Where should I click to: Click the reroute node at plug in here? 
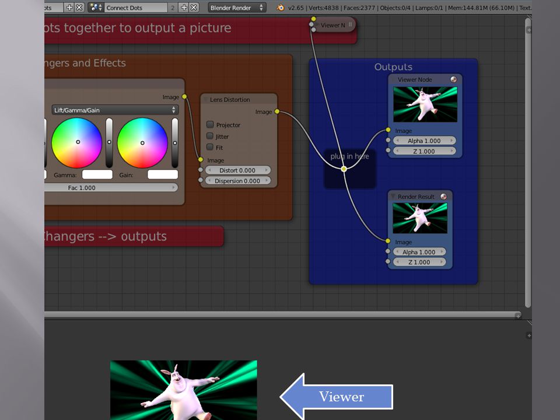coord(344,169)
